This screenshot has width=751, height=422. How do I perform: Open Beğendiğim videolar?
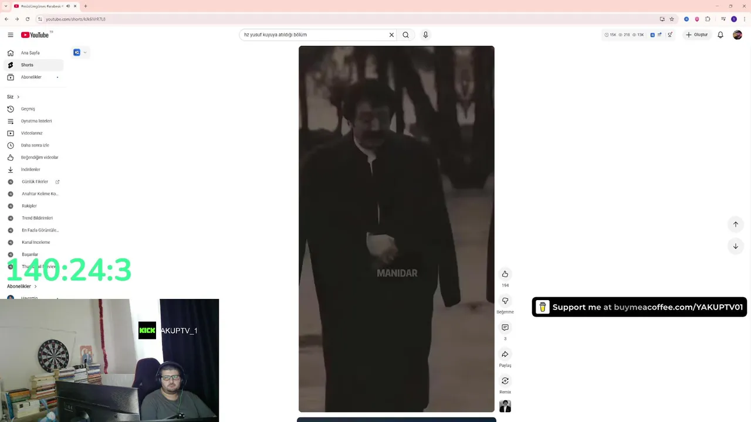click(x=33, y=158)
